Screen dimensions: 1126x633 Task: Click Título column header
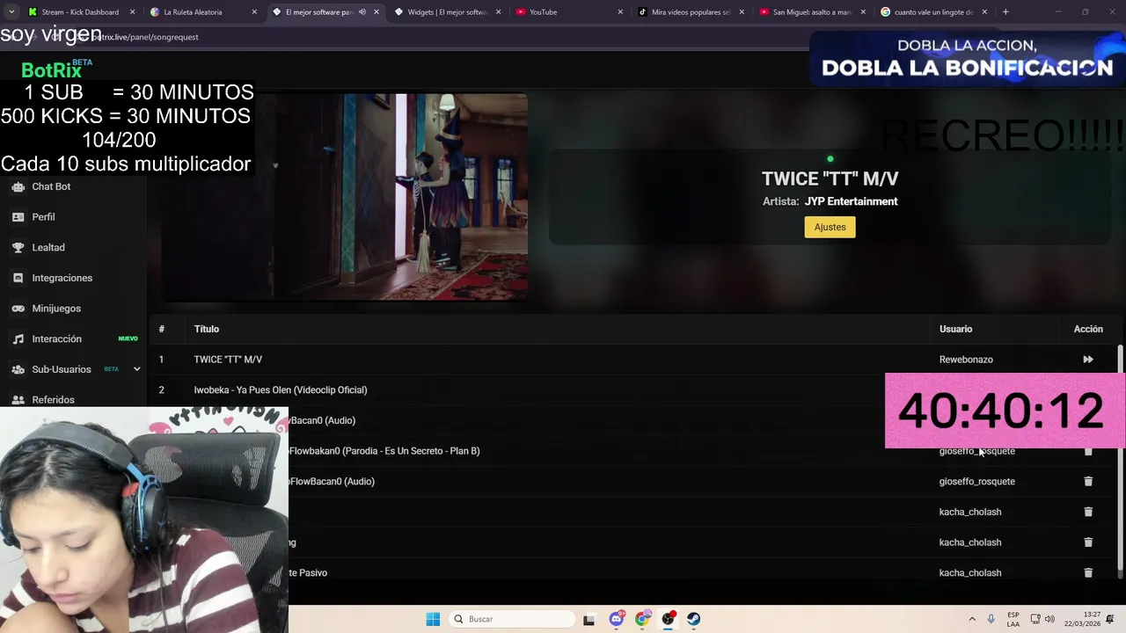pyautogui.click(x=207, y=329)
